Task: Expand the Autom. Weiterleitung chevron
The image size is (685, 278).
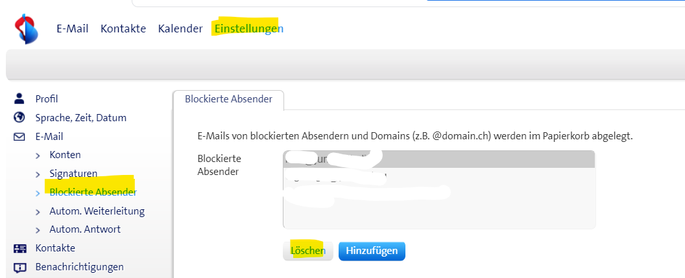Action: [38, 211]
